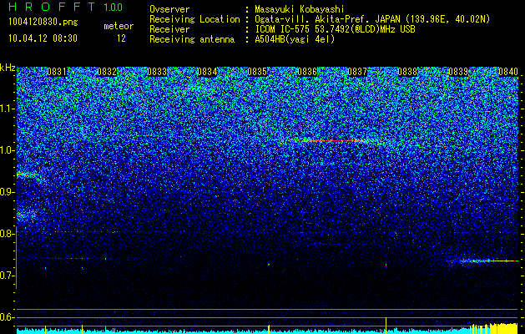Click the timestamp 10.04.12 08:30
525x334 pixels.
43,38
